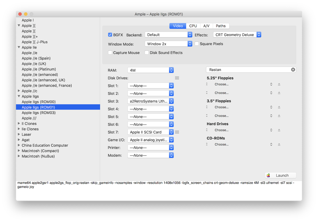Click the Launch button
The image size is (318, 222).
point(280,175)
